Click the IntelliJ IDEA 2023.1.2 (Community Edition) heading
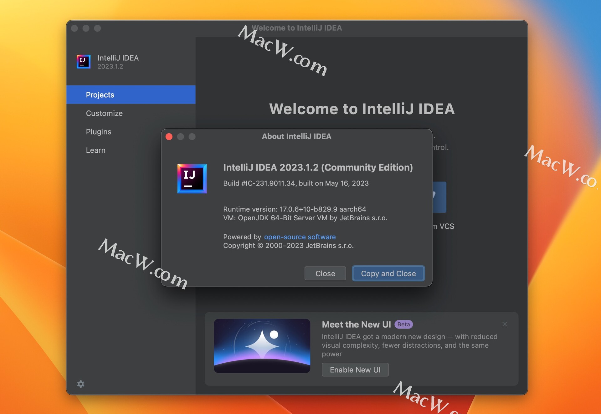 [x=318, y=167]
